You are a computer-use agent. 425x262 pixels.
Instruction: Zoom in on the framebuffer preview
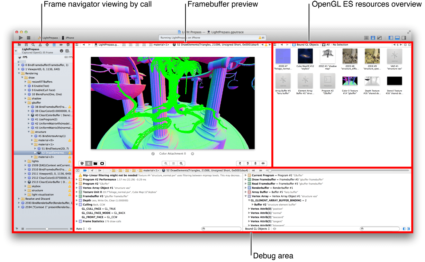(181, 163)
